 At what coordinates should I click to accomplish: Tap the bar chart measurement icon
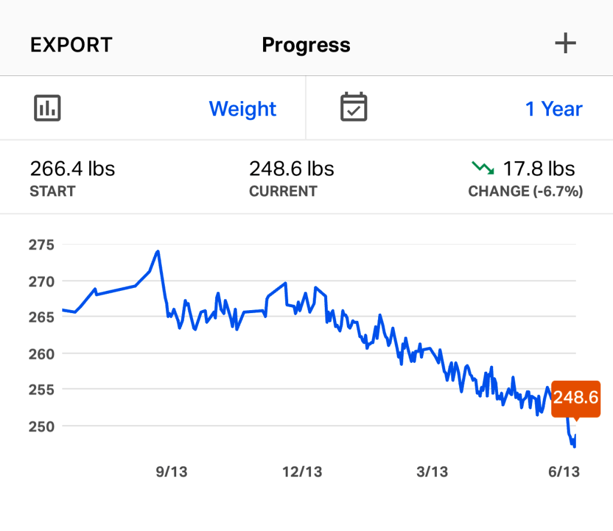click(x=46, y=108)
